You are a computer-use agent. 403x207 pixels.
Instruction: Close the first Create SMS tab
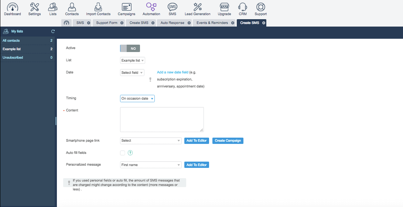pos(153,23)
